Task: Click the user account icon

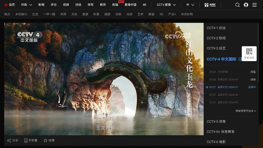Action: 246,5
